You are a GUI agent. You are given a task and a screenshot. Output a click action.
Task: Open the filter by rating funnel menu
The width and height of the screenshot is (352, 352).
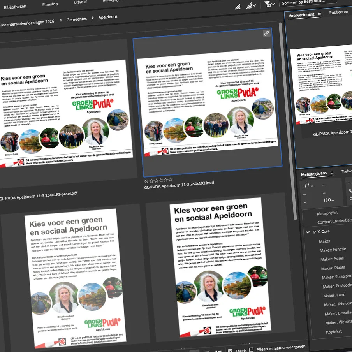click(x=269, y=4)
